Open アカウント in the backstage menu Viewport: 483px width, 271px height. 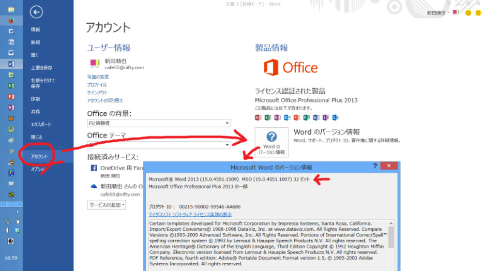coord(39,156)
